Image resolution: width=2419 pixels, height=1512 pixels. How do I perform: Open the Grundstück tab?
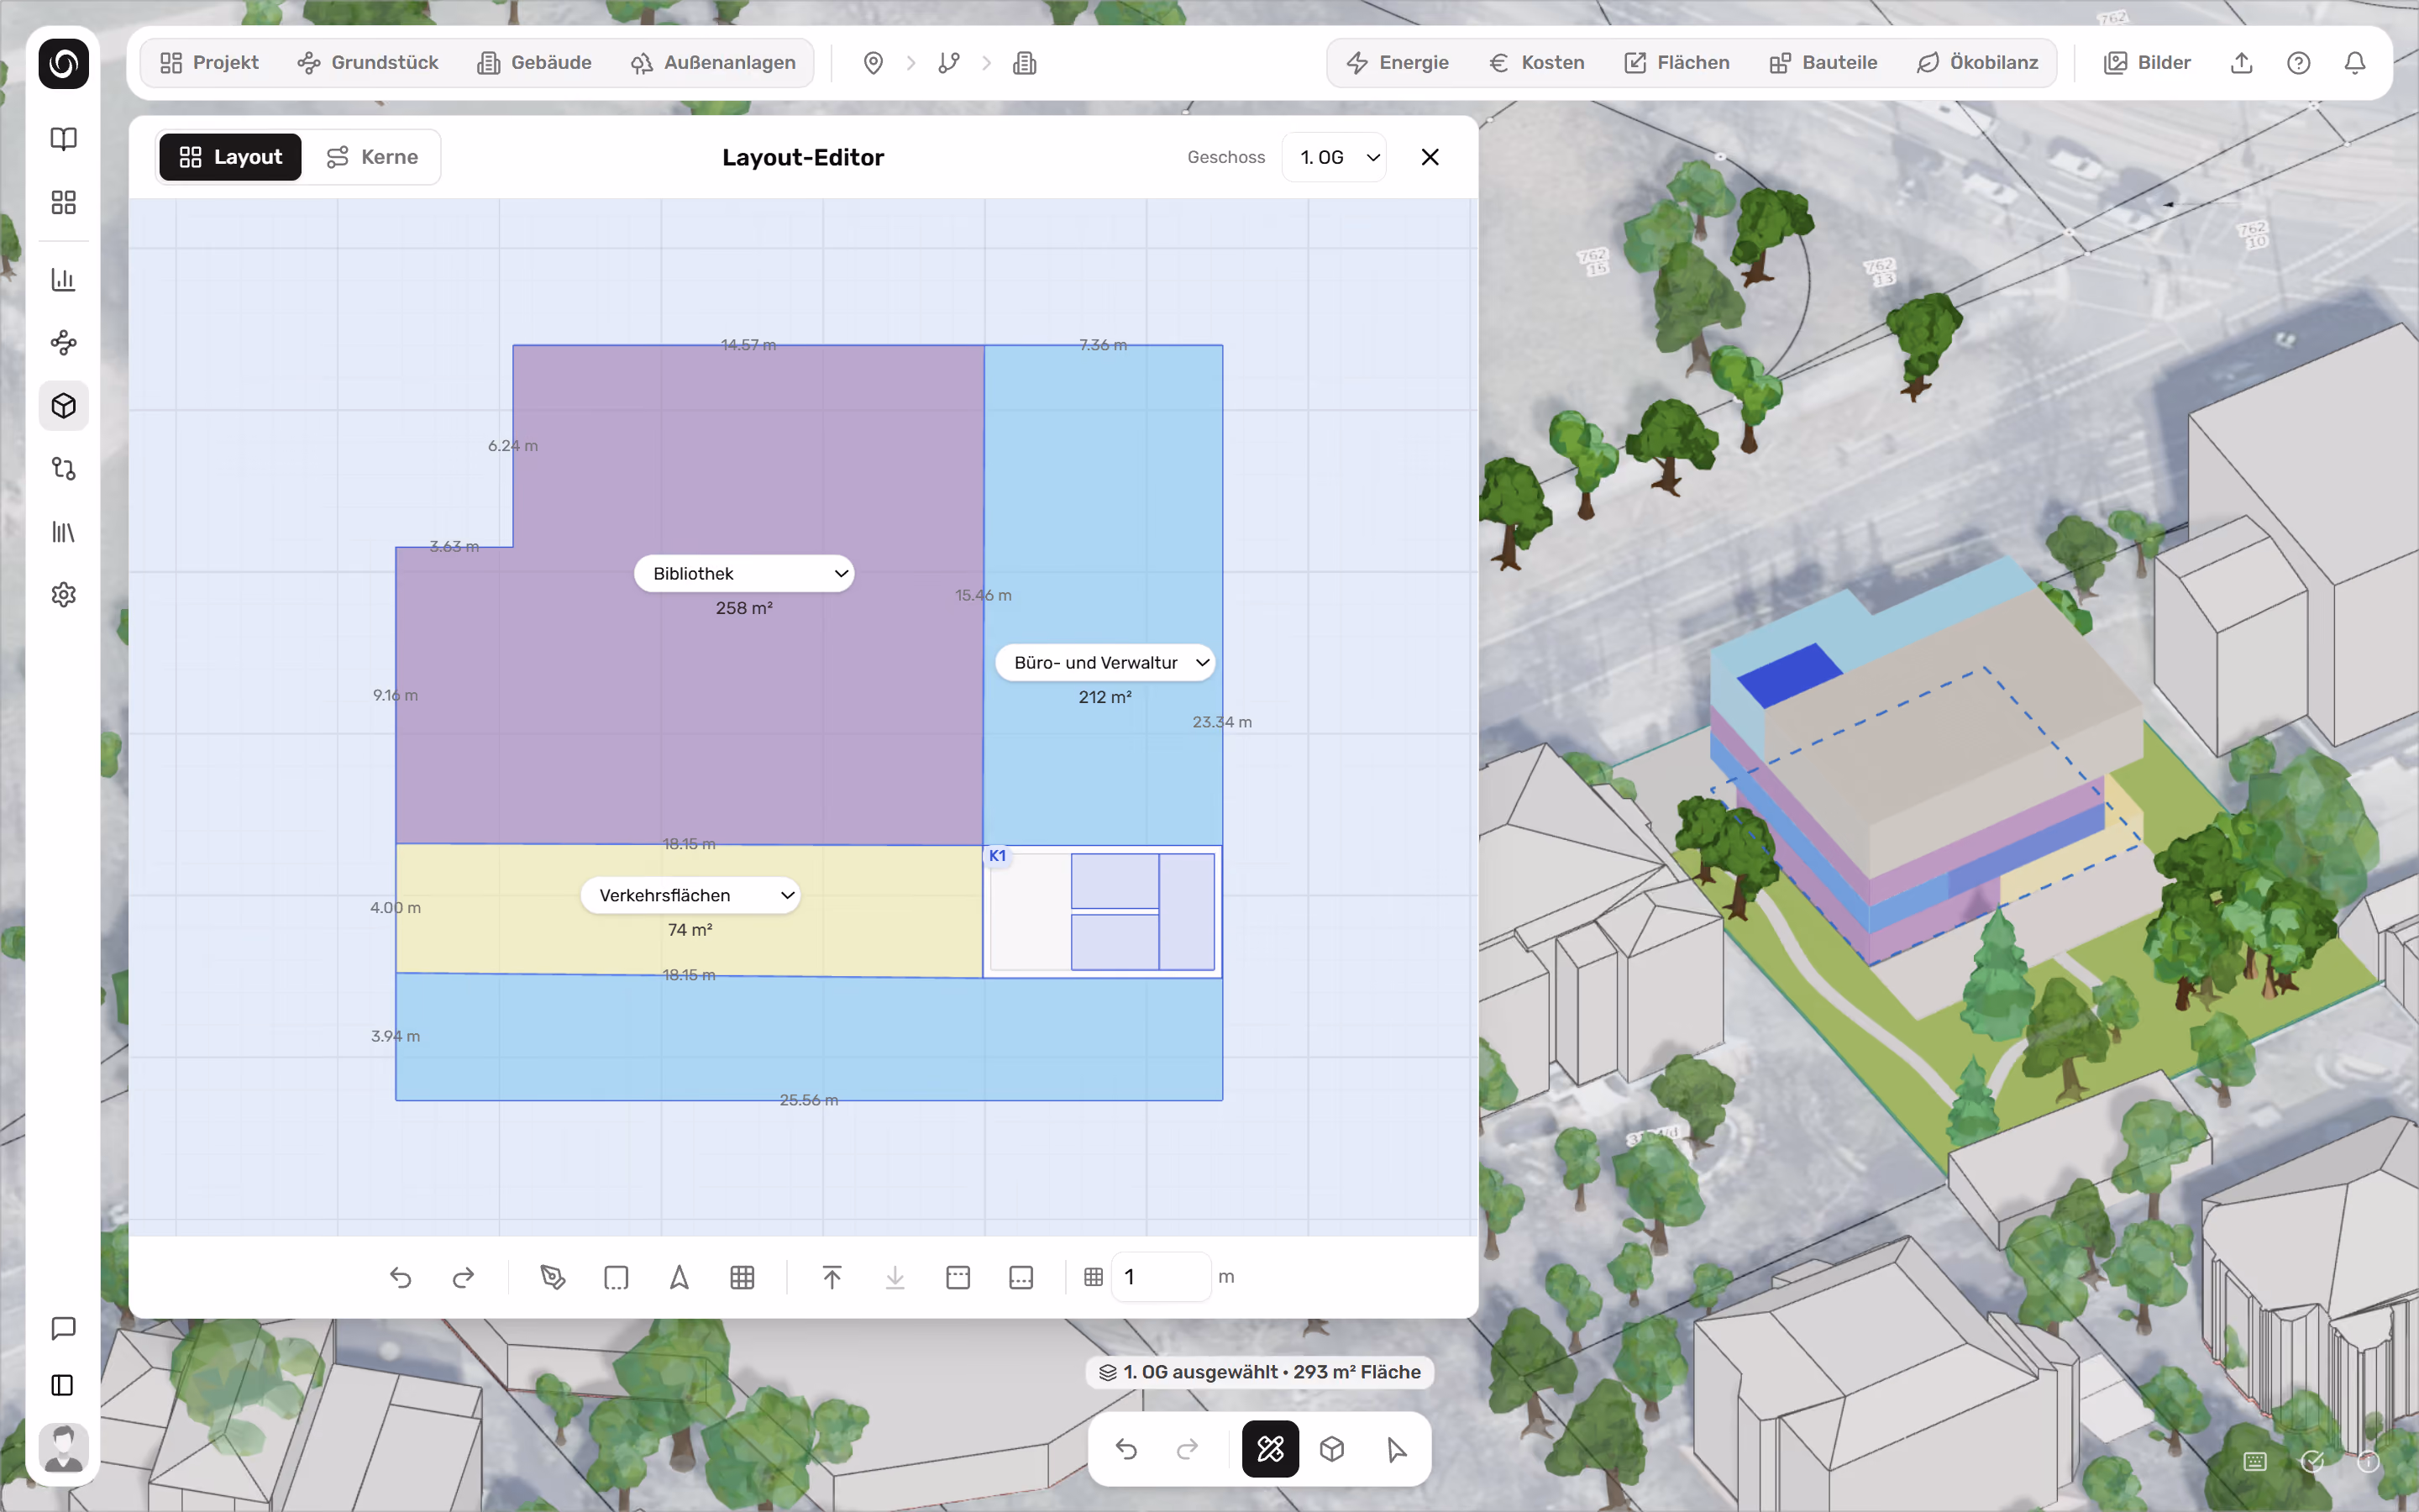(x=368, y=63)
